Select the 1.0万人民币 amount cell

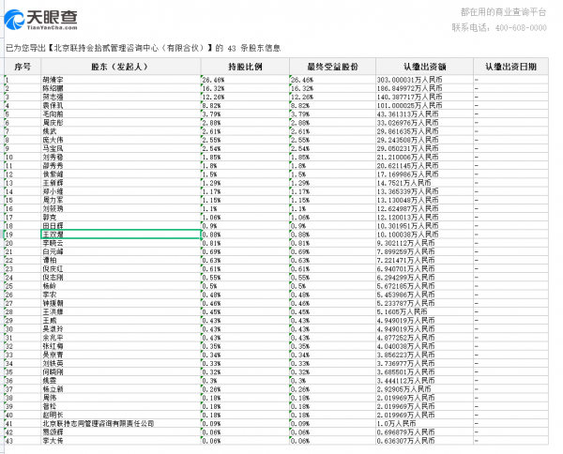tap(424, 423)
